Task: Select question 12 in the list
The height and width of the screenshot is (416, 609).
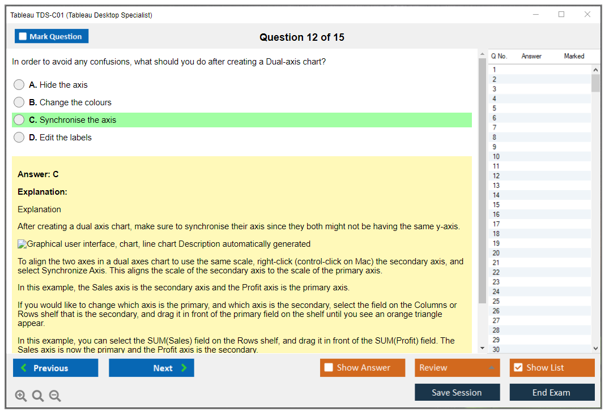Action: (x=496, y=176)
